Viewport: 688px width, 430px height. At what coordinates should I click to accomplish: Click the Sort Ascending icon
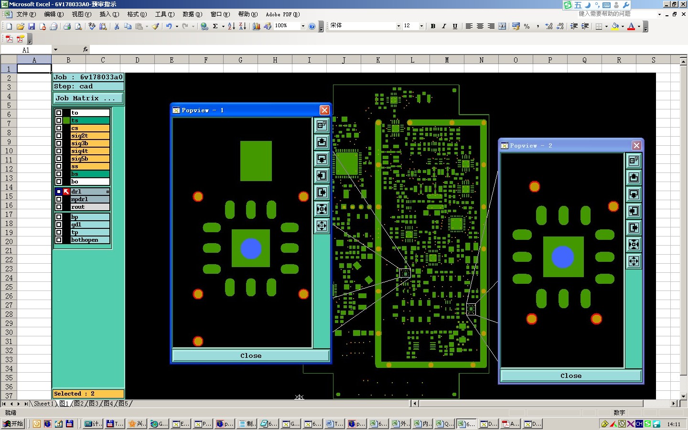231,26
